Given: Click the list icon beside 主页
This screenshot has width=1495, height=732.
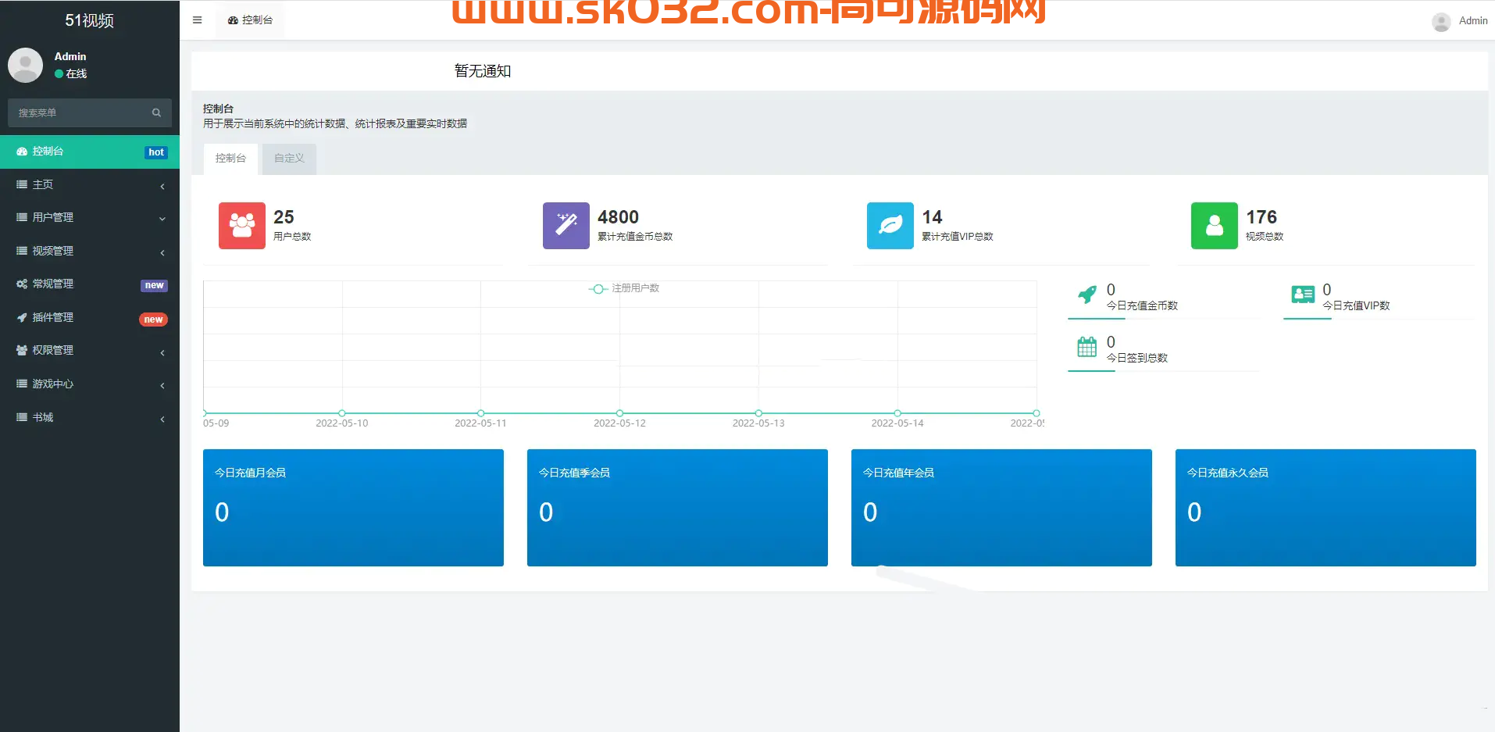Looking at the screenshot, I should click(22, 184).
